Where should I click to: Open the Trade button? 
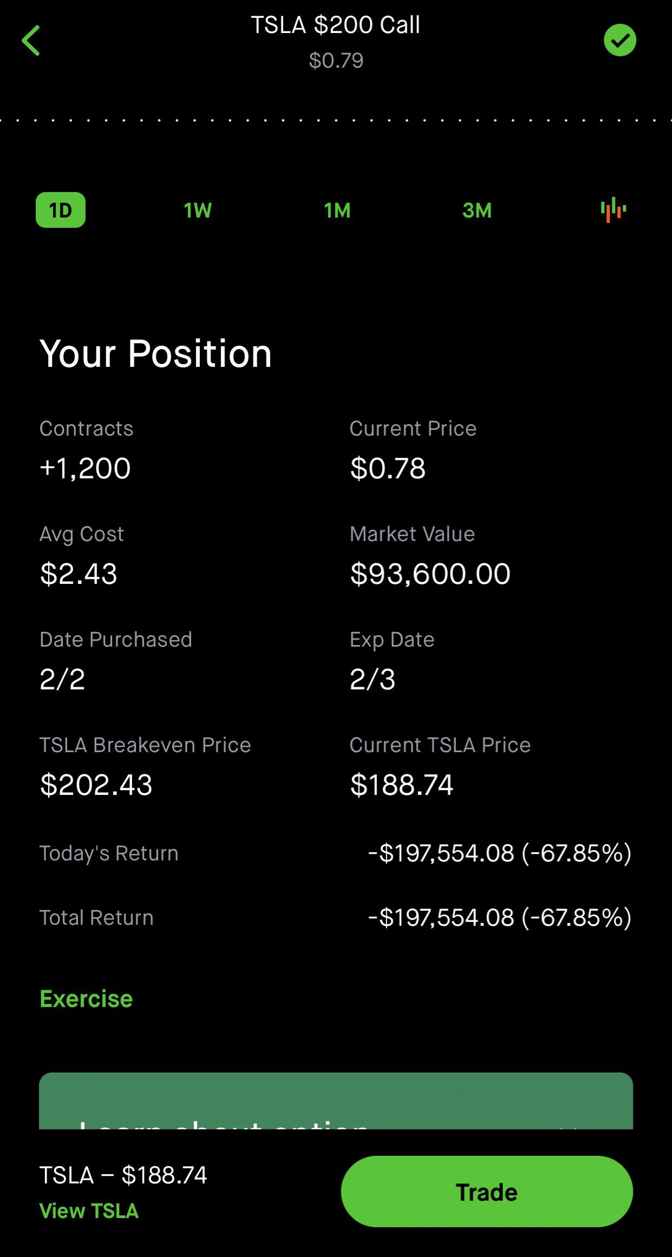coord(487,1192)
